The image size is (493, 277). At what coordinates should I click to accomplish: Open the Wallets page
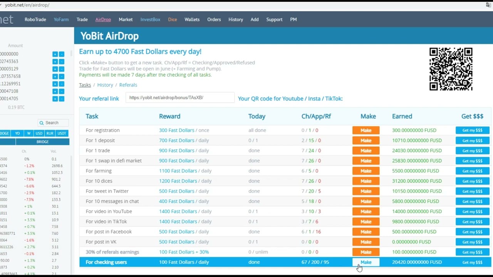192,19
